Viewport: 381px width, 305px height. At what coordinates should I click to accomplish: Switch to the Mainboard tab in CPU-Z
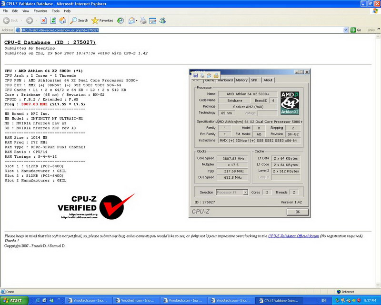coord(225,80)
